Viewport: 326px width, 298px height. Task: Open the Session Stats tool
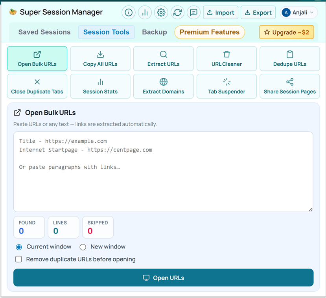[100, 86]
